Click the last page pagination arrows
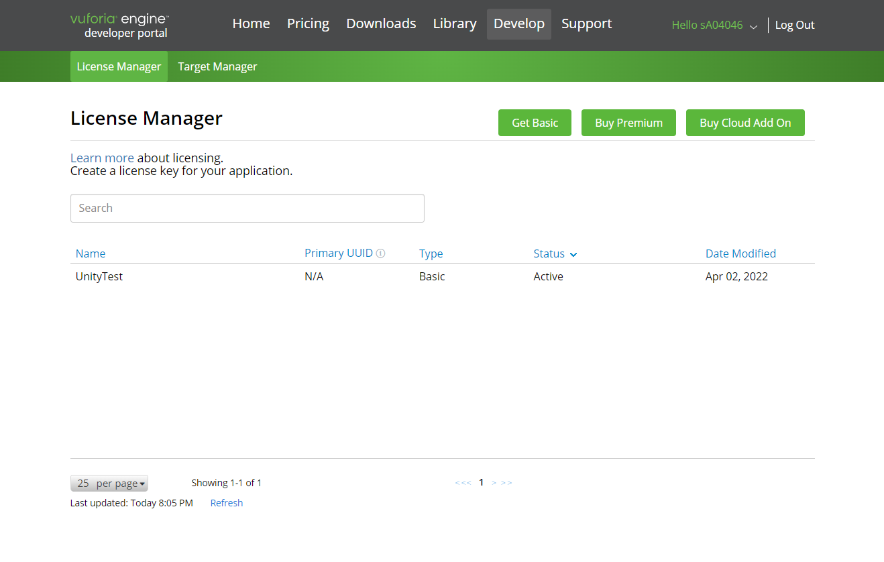 point(506,483)
